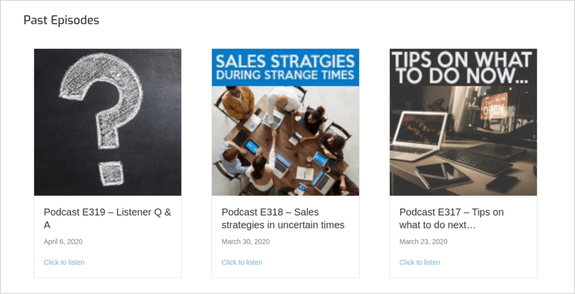Click the red OPEN sign in the image

[x=494, y=107]
